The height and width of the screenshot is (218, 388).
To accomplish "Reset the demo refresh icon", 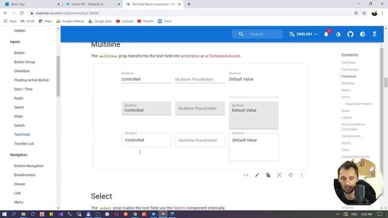I will point(290,175).
